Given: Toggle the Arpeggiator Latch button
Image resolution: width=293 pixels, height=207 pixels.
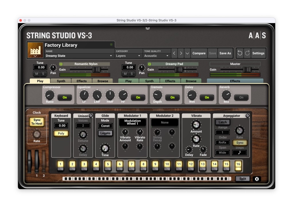Looking at the screenshot, I should click(223, 122).
